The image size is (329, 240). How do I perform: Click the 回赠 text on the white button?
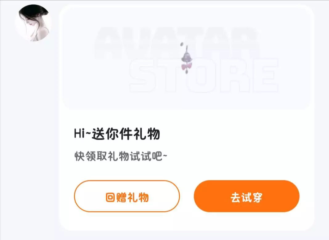(x=116, y=197)
